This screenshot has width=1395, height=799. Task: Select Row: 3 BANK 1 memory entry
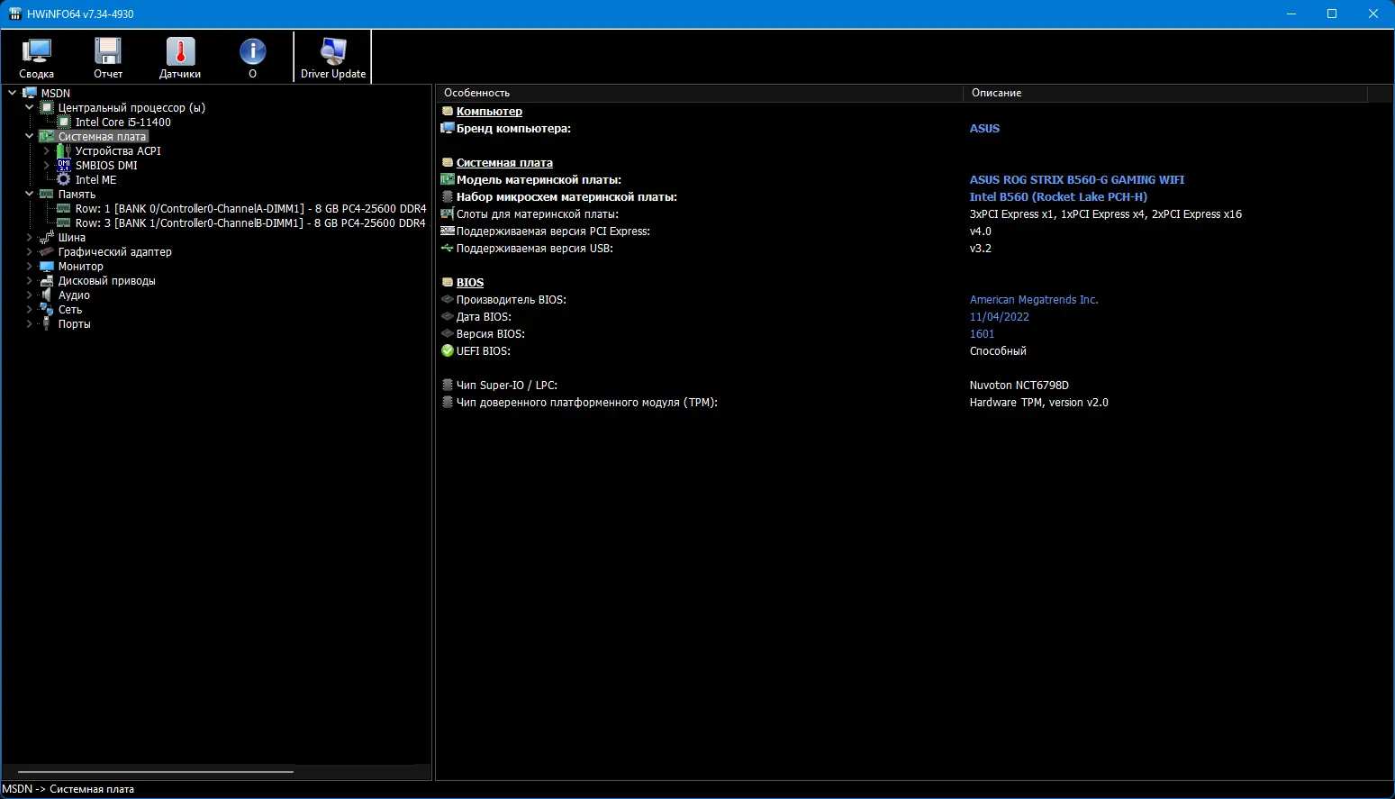250,222
